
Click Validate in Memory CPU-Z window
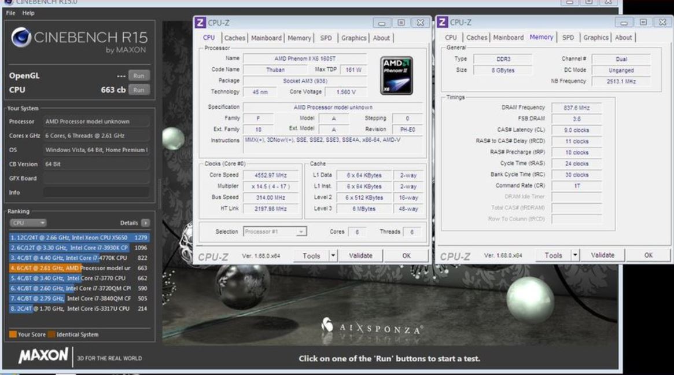pos(603,255)
